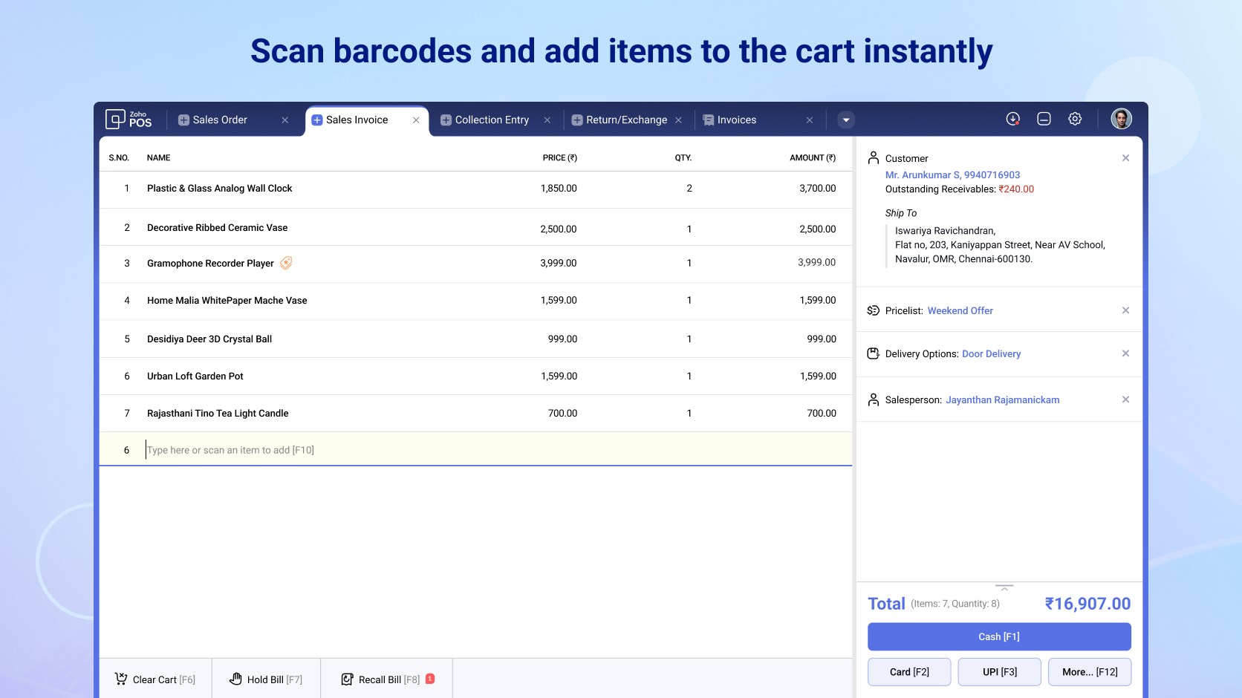Open customer Mr. Arunkumar S link

click(952, 175)
